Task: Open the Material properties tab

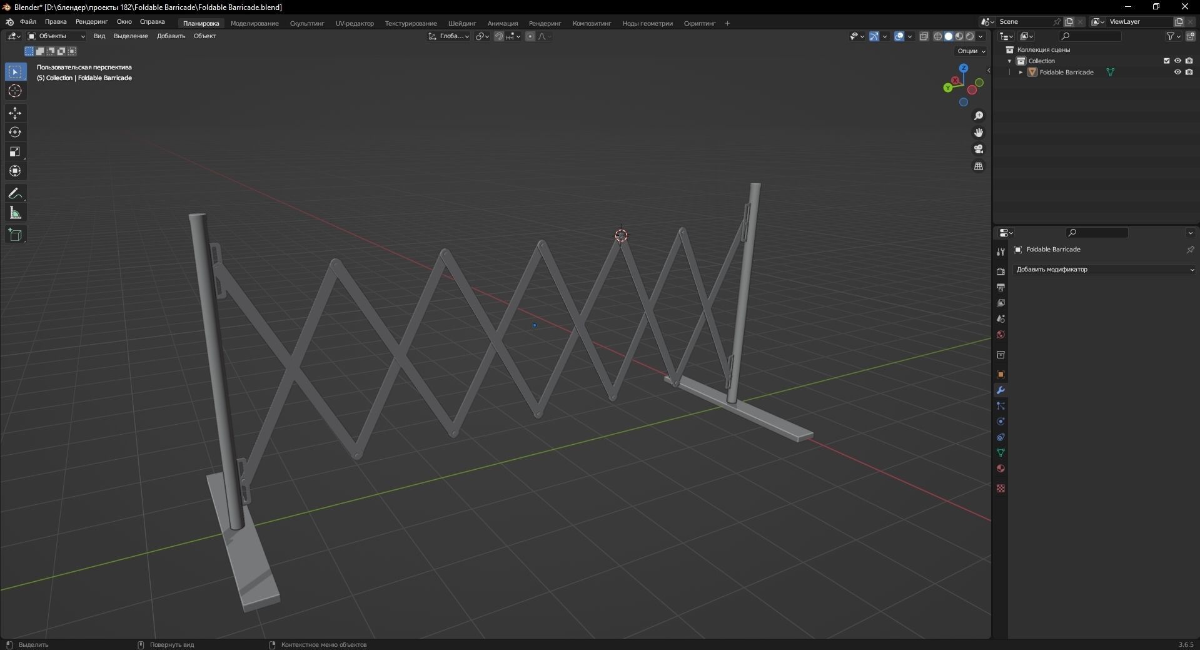Action: pyautogui.click(x=1001, y=469)
